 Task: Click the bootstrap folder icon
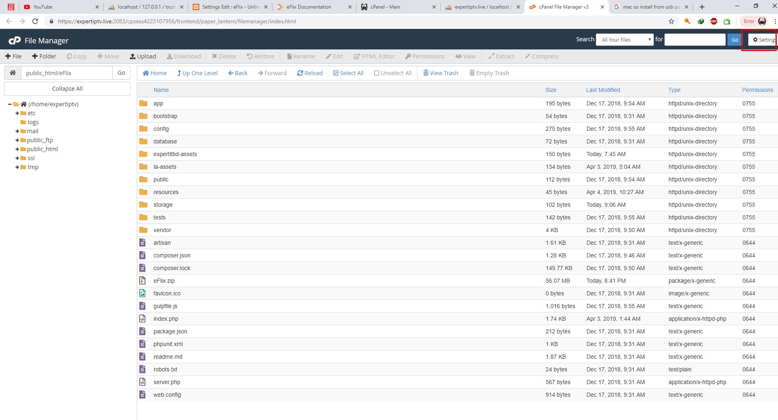click(143, 116)
